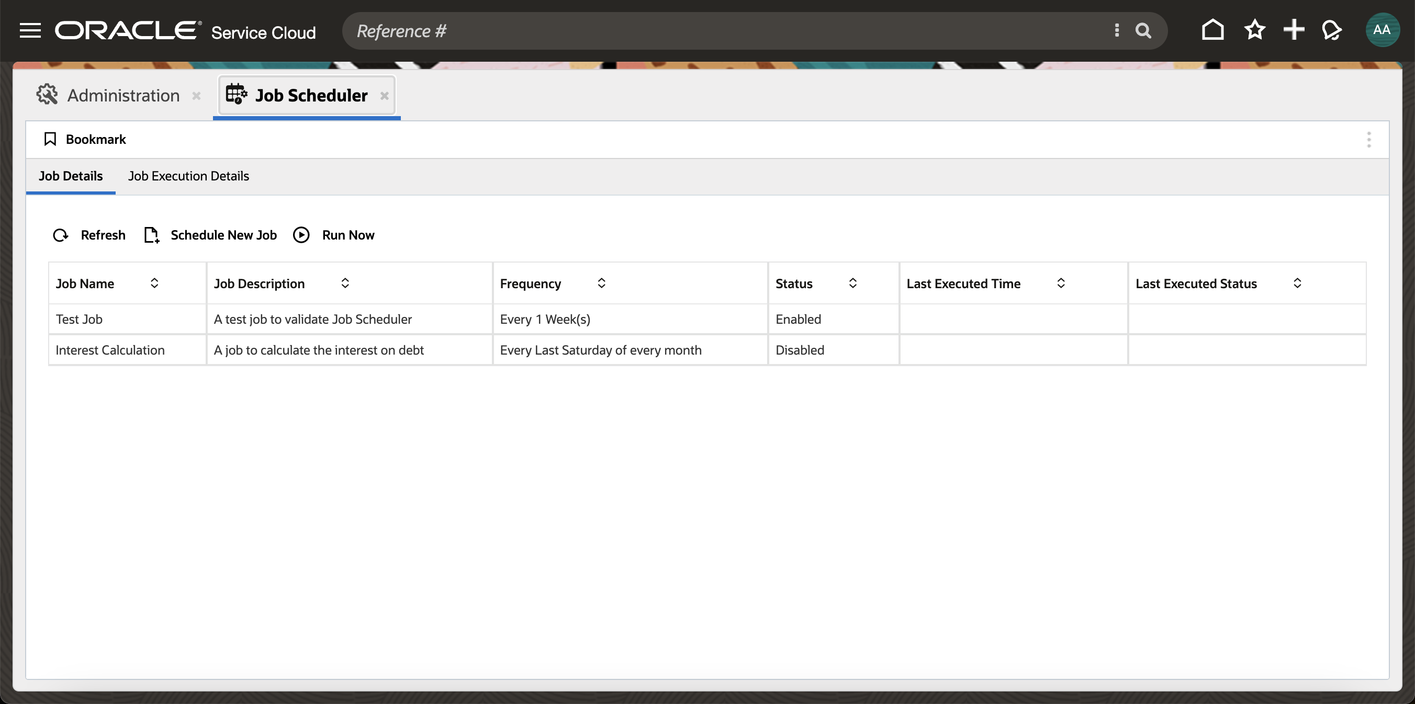
Task: Switch to the Administration tab
Action: [123, 96]
